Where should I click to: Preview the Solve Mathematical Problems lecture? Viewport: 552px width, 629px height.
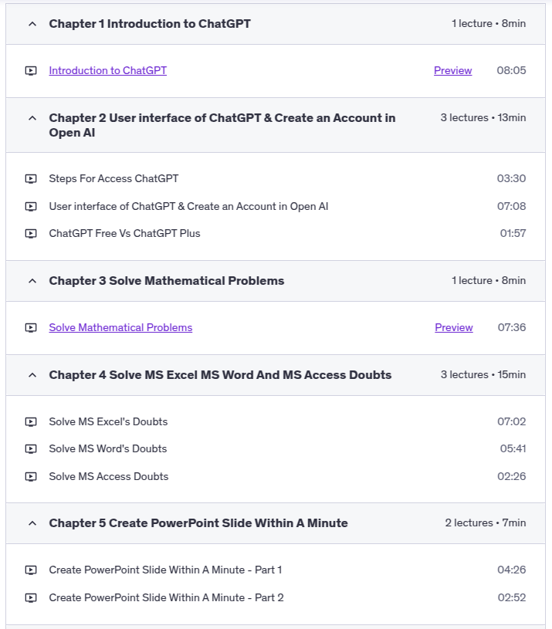coord(453,328)
